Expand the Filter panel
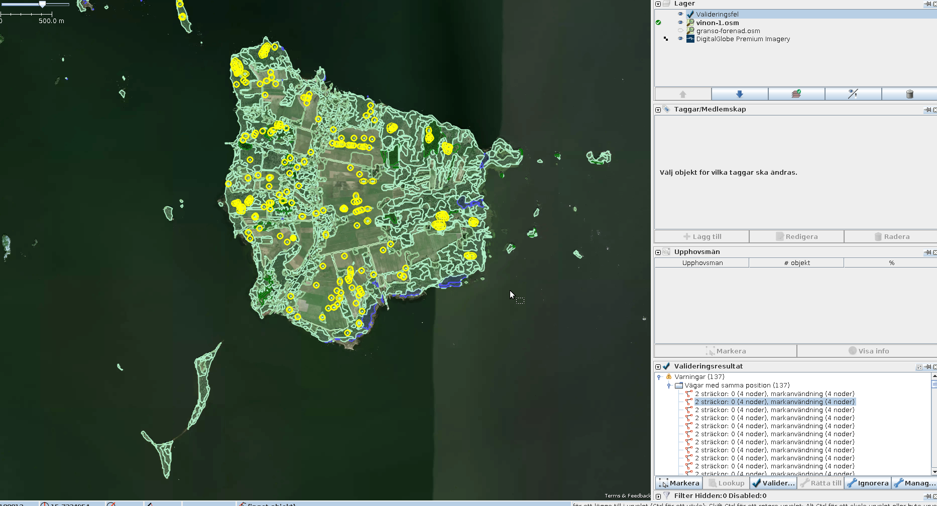 click(x=658, y=496)
